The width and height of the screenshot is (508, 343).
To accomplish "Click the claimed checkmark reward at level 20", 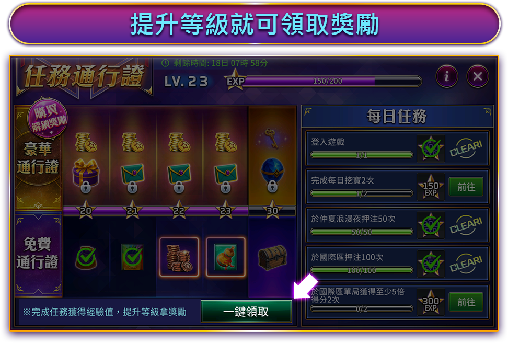I will click(x=86, y=258).
